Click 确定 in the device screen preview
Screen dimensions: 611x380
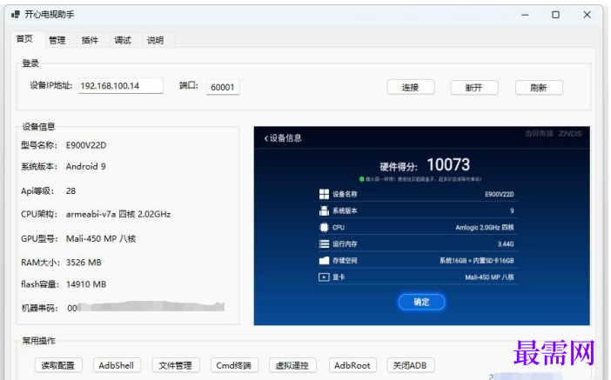point(421,302)
